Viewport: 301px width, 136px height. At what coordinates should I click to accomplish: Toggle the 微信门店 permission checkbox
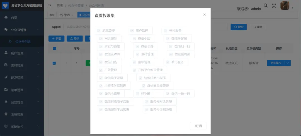click(x=101, y=62)
